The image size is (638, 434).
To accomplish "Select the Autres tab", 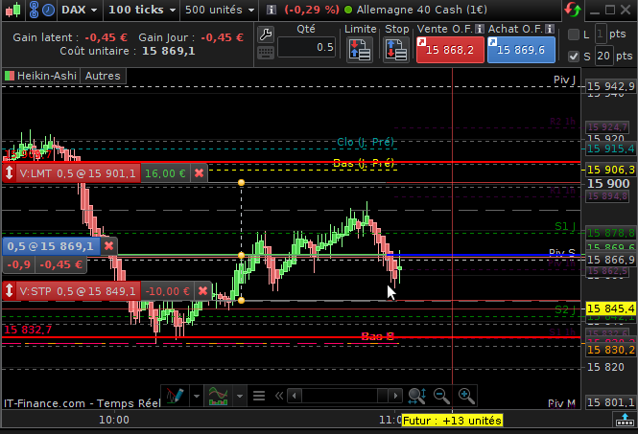I will point(103,76).
